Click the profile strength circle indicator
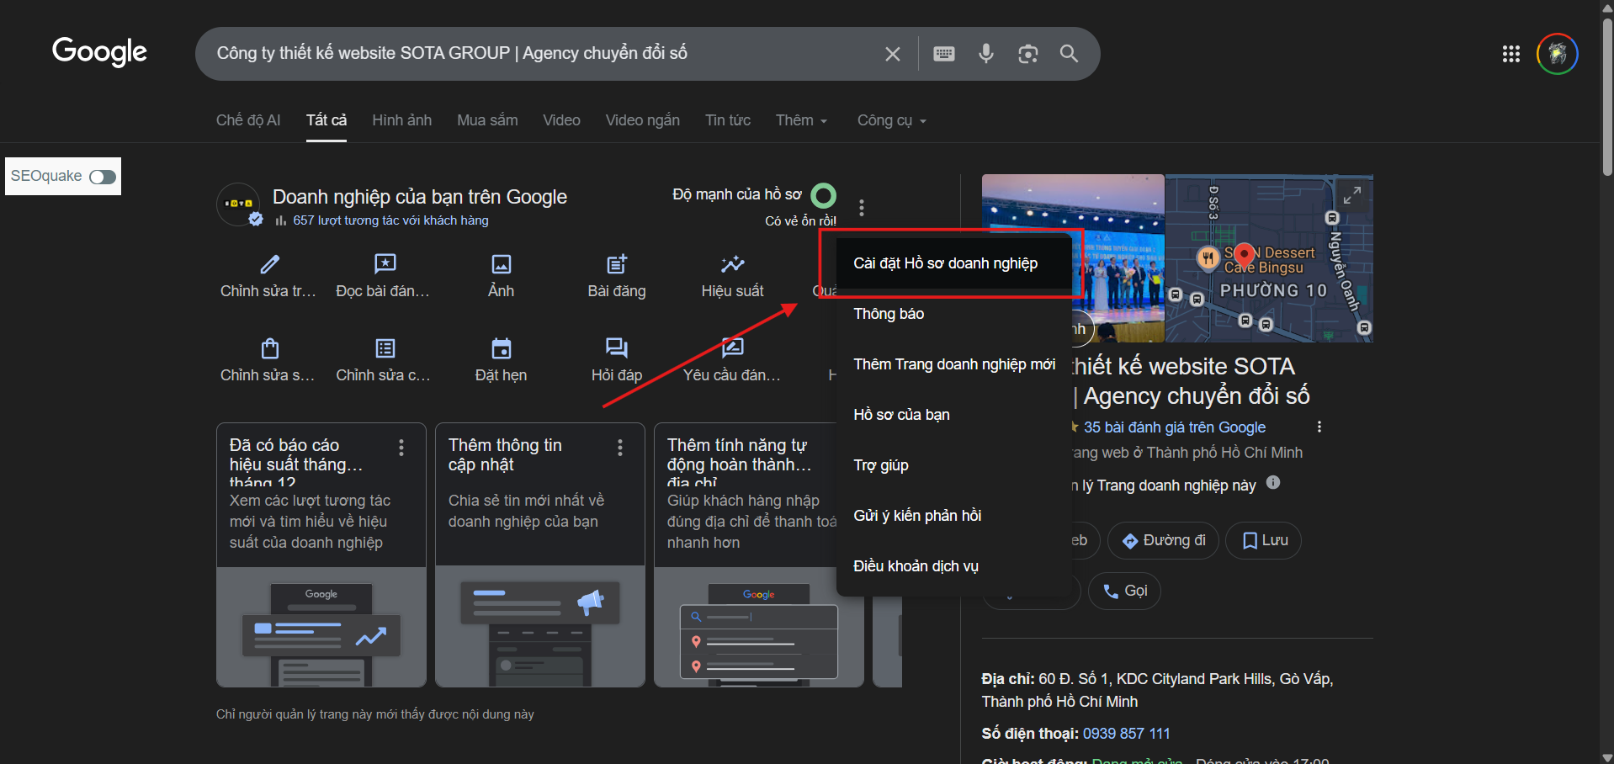The width and height of the screenshot is (1614, 764). pos(823,194)
